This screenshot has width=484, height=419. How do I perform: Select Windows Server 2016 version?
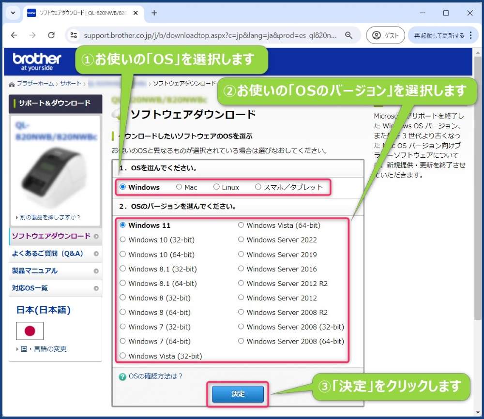[x=241, y=269]
